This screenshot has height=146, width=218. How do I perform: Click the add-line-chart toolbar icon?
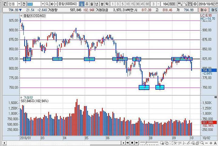185,4
